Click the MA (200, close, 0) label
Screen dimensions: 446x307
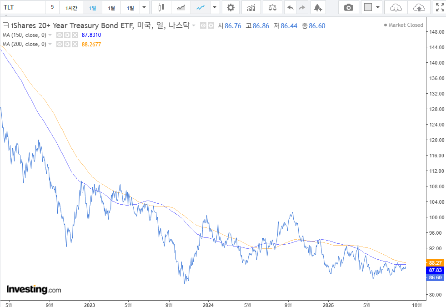[25, 44]
